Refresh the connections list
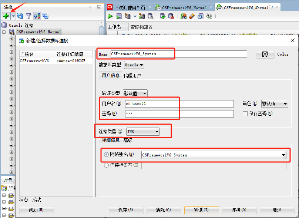 tap(20, 16)
